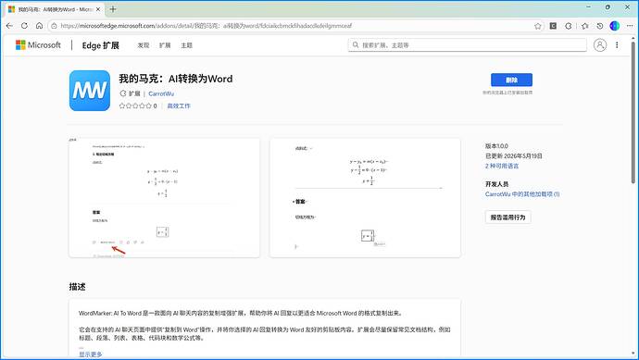Click the page vertical scrollbar thumb
This screenshot has width=639, height=360.
pos(633,112)
